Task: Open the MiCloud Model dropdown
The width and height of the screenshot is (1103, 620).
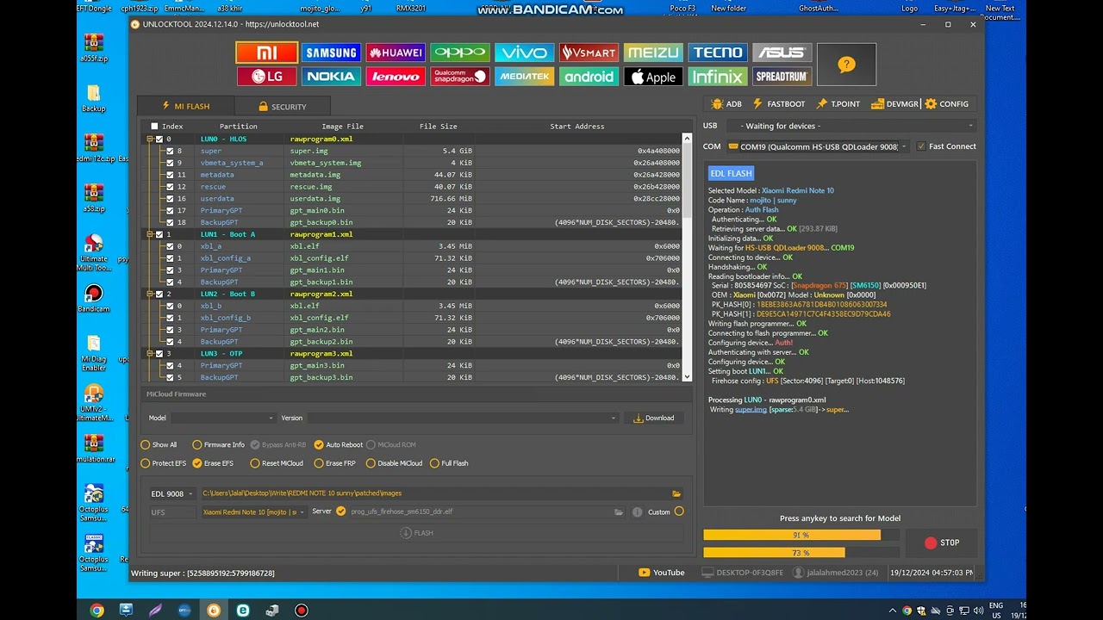Action: (223, 418)
